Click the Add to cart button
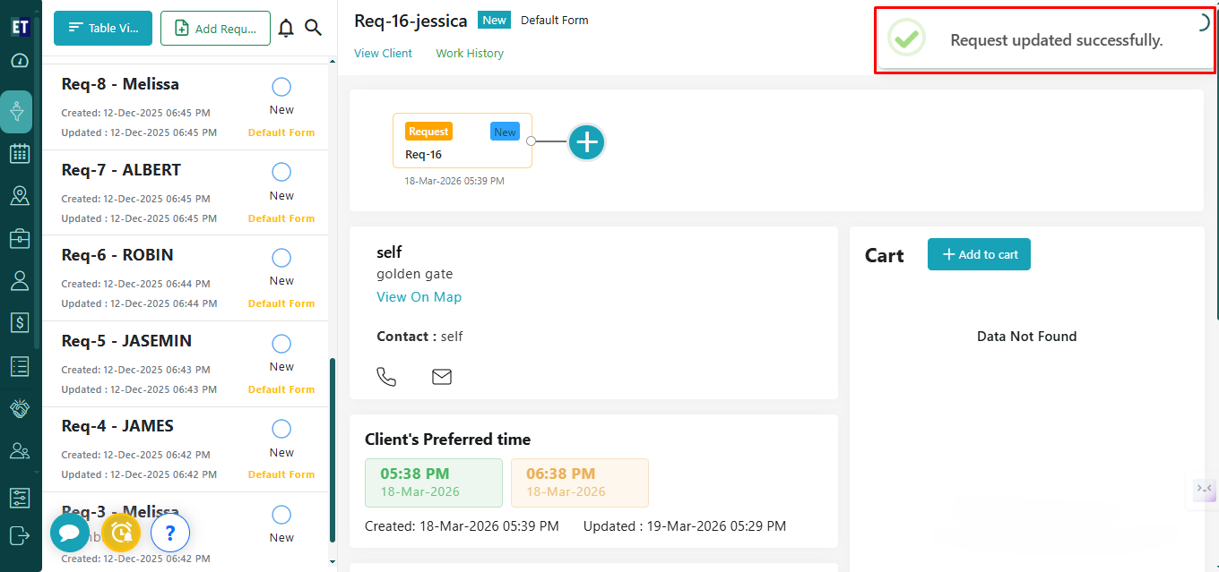 point(979,254)
